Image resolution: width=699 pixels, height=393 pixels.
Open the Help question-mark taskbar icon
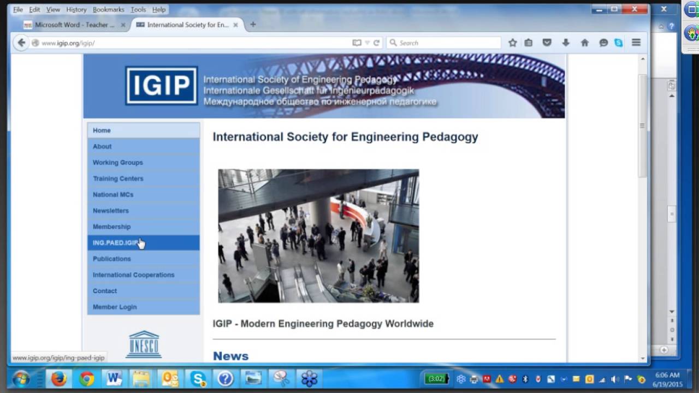point(226,378)
